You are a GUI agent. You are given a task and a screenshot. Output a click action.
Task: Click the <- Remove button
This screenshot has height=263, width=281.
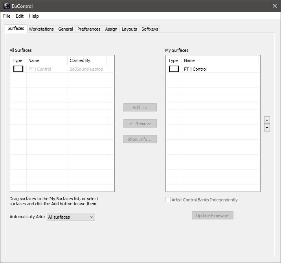point(140,124)
